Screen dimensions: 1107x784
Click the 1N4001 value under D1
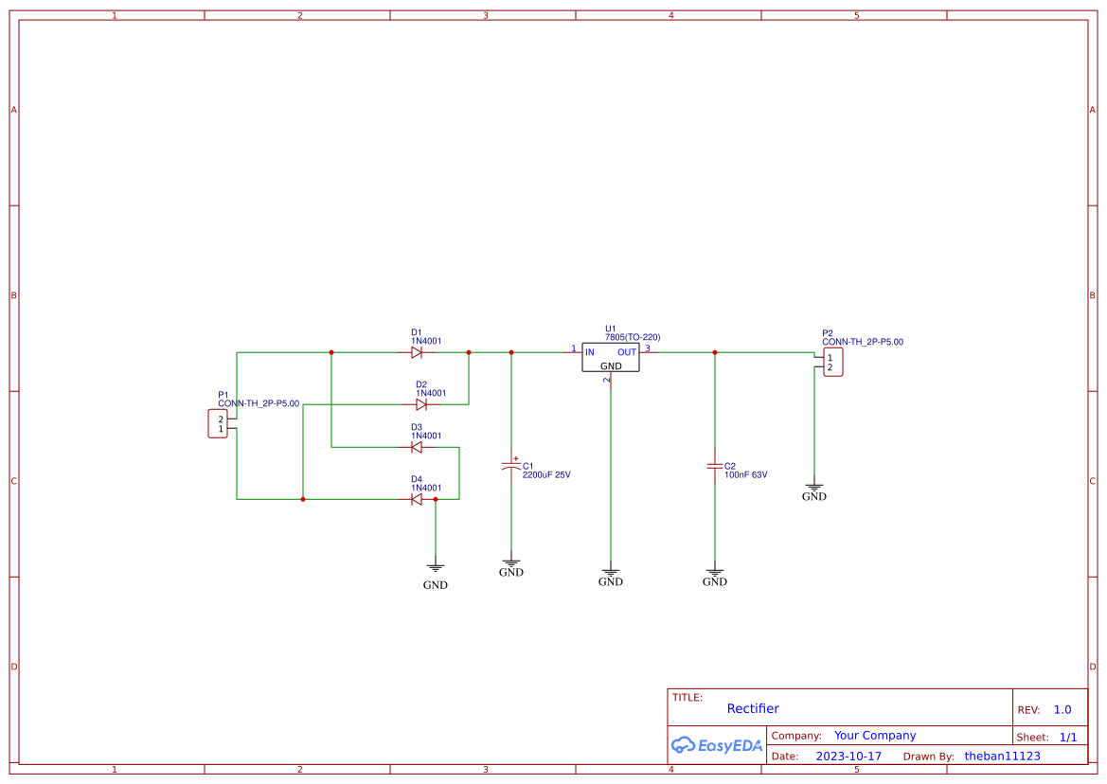tap(426, 341)
